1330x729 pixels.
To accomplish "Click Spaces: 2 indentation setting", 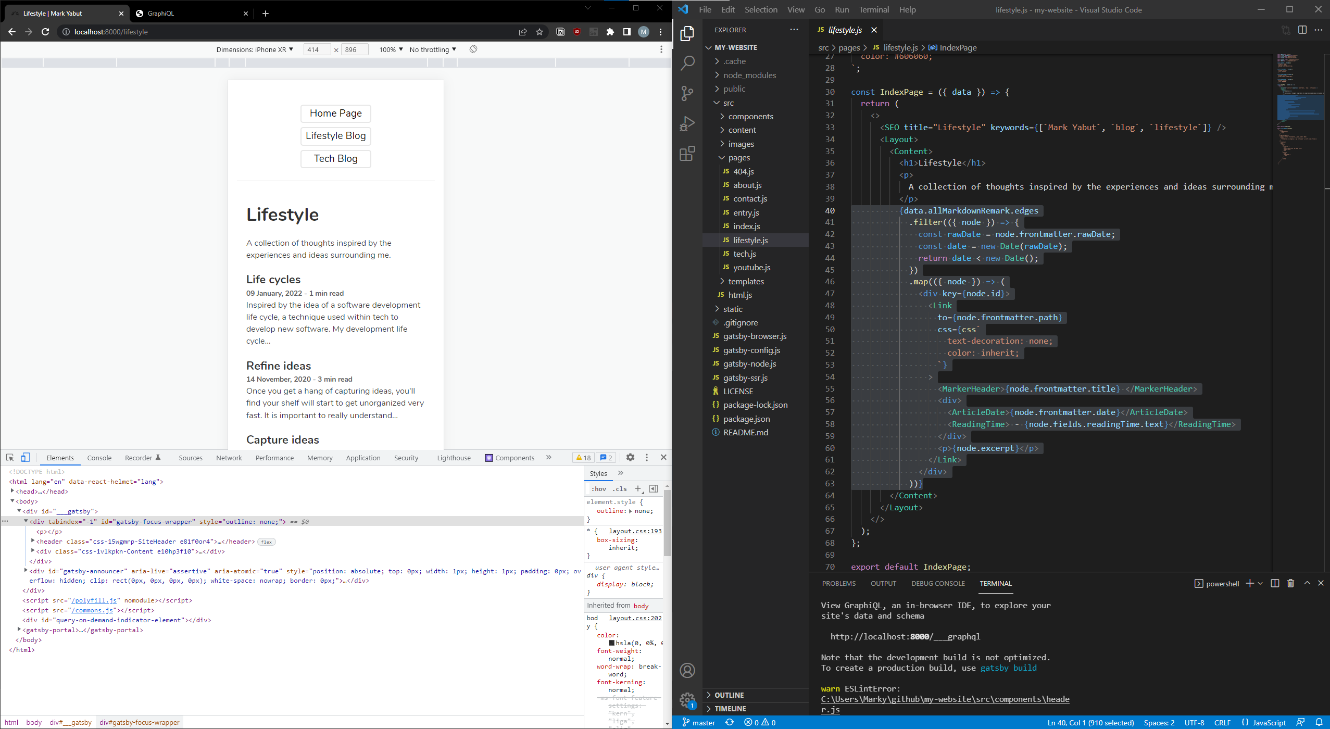I will click(1159, 722).
